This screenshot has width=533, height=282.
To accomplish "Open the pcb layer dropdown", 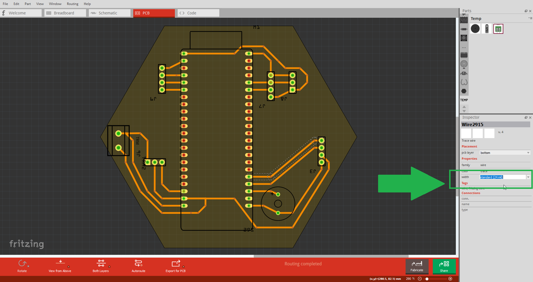I will click(x=505, y=153).
